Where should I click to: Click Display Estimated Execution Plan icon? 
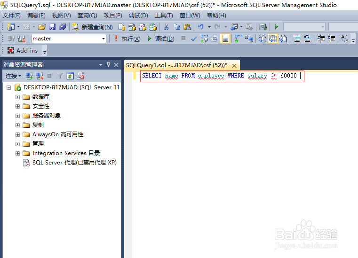click(x=204, y=39)
